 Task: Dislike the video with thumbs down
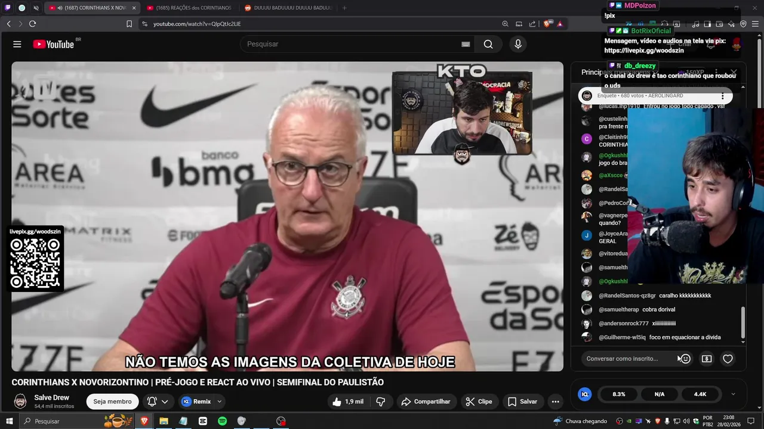[381, 402]
